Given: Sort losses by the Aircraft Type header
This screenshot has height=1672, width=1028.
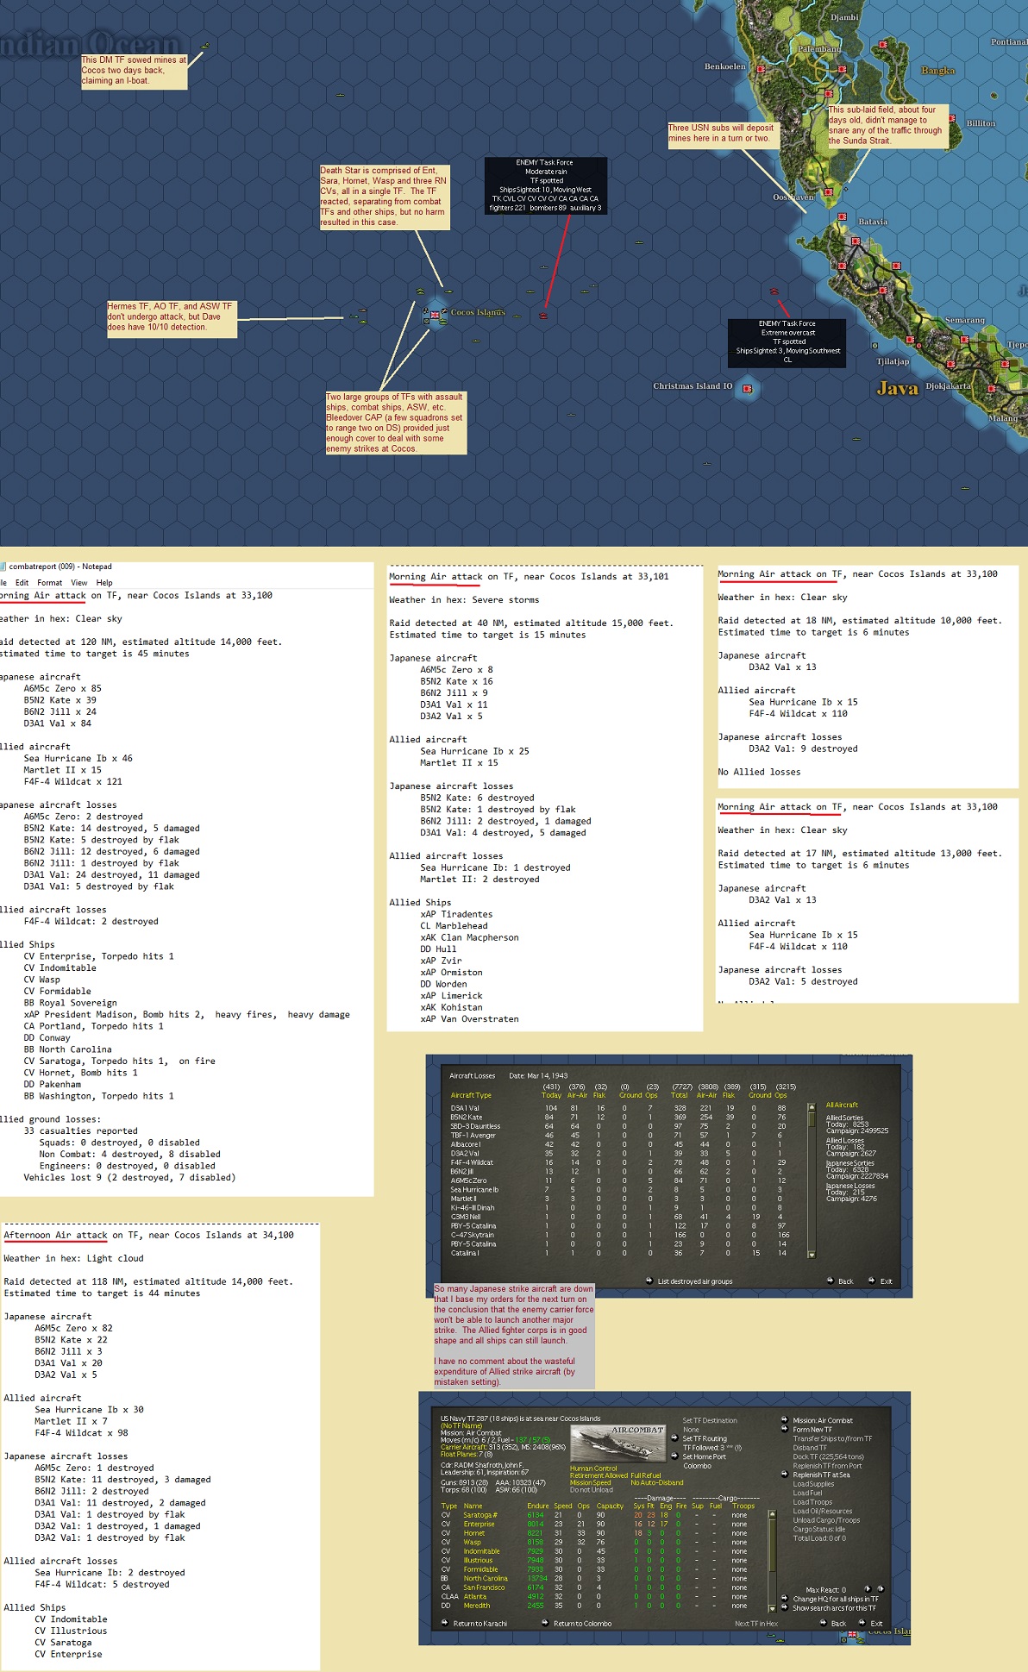Looking at the screenshot, I should pyautogui.click(x=471, y=1095).
